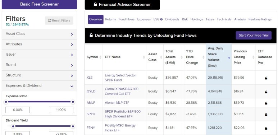Open the Dividends tab
278x135 pixels.
tap(172, 19)
